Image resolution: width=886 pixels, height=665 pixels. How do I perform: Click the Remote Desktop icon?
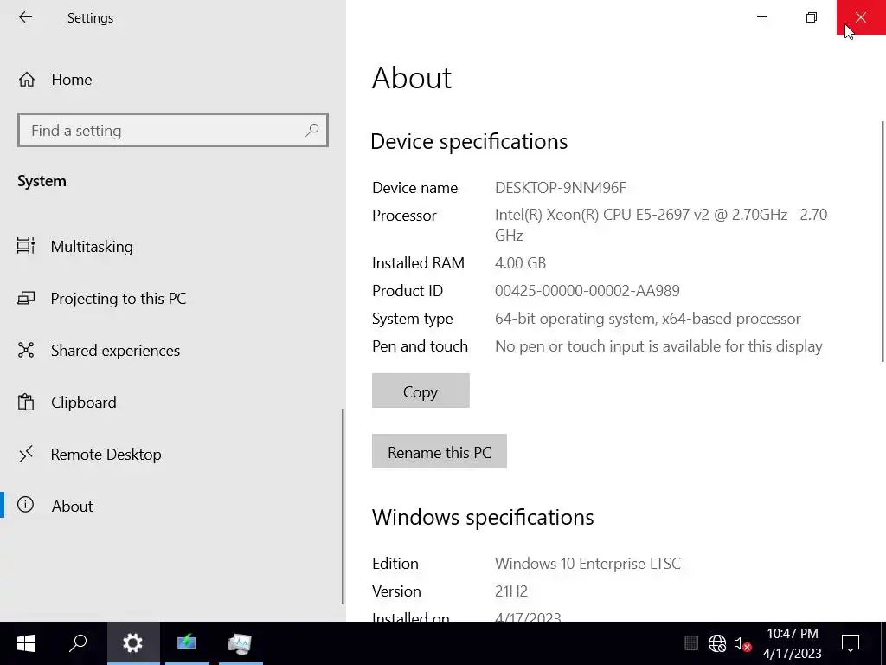[x=26, y=454]
